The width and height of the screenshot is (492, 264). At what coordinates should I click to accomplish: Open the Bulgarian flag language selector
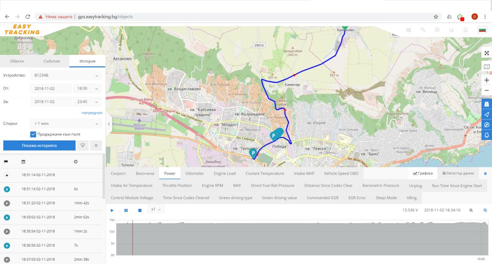482,30
